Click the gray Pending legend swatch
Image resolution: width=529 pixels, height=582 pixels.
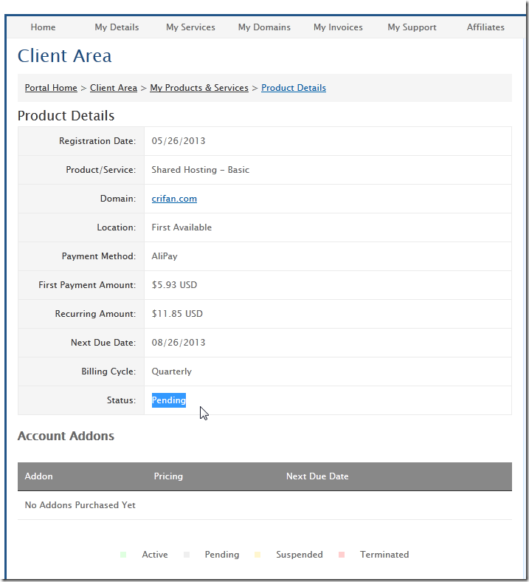[187, 555]
